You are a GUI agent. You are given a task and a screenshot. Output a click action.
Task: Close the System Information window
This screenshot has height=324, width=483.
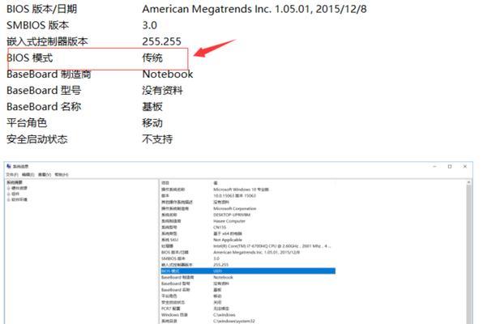pyautogui.click(x=465, y=166)
